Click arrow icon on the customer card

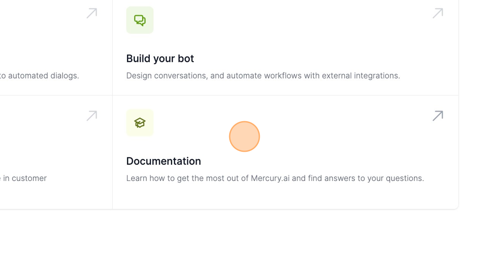pyautogui.click(x=92, y=116)
